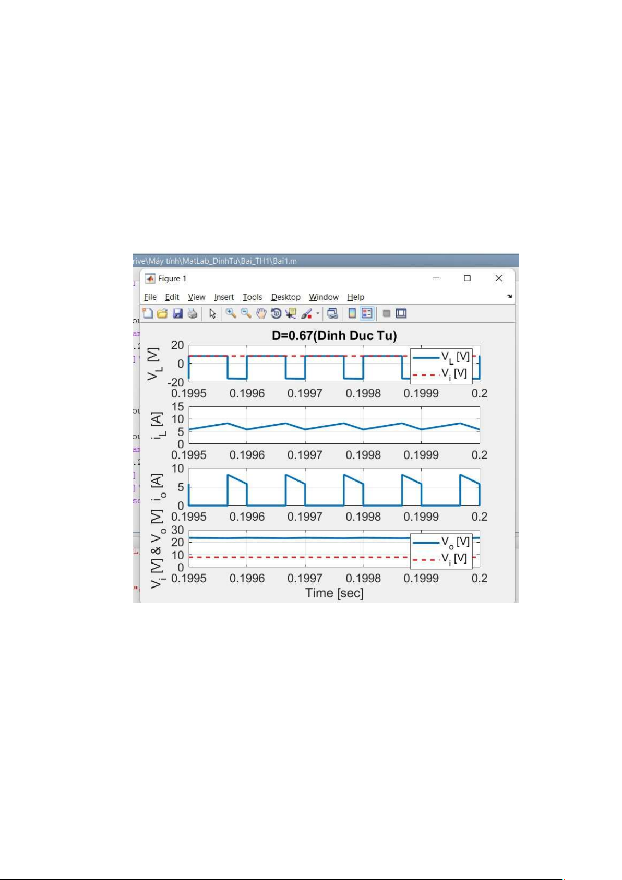
Task: Activate the Pan hand tool
Action: (x=261, y=313)
